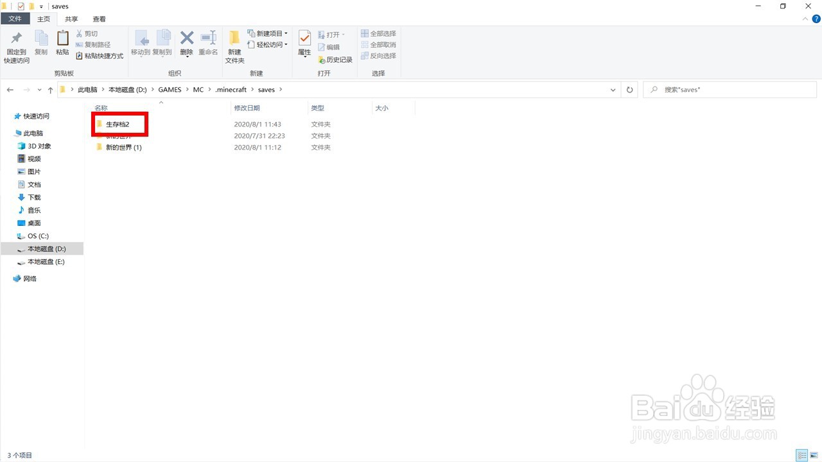The height and width of the screenshot is (462, 822).
Task: Click the New folder (新建文件夹) icon
Action: 234,38
